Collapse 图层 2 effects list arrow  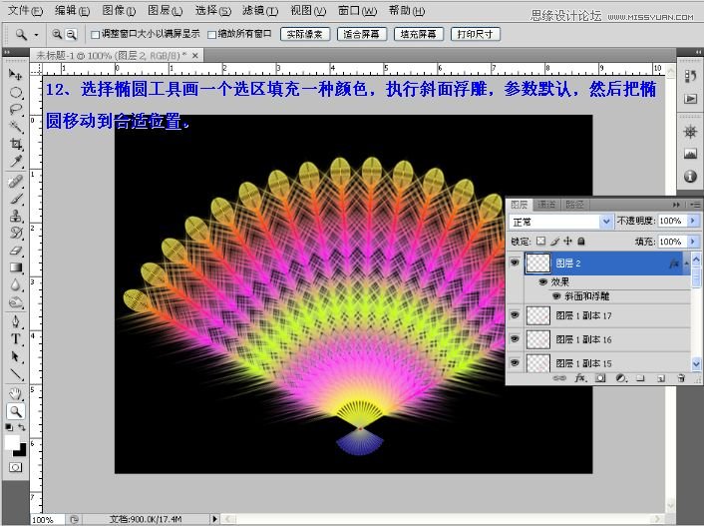pyautogui.click(x=686, y=263)
